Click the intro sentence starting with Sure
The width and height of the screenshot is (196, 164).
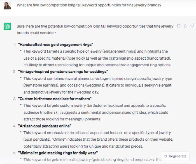(x=95, y=30)
